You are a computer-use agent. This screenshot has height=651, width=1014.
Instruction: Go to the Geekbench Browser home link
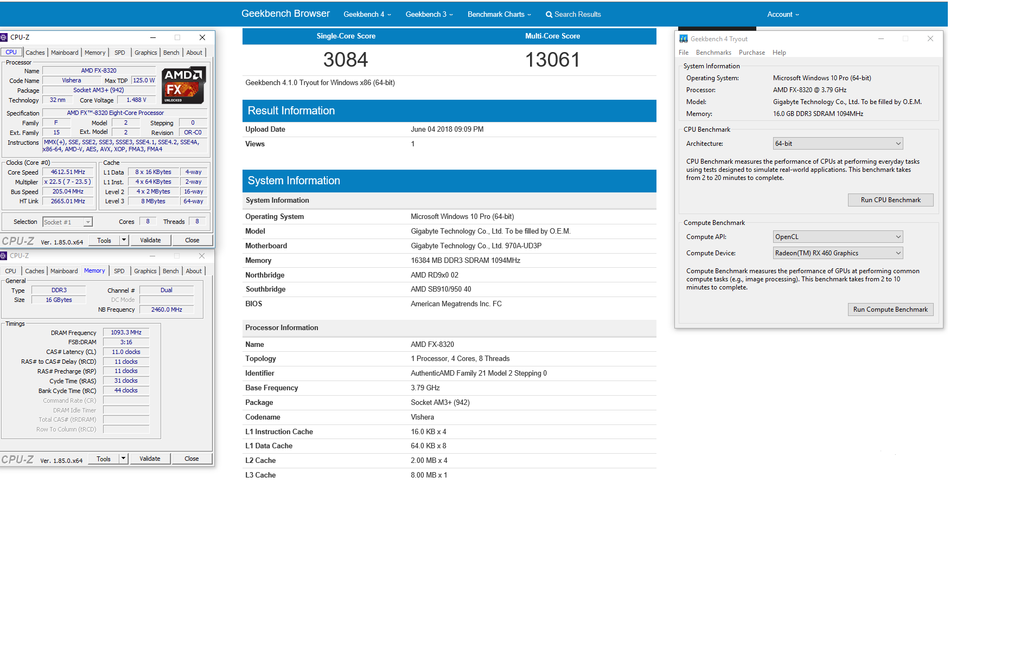(x=285, y=14)
